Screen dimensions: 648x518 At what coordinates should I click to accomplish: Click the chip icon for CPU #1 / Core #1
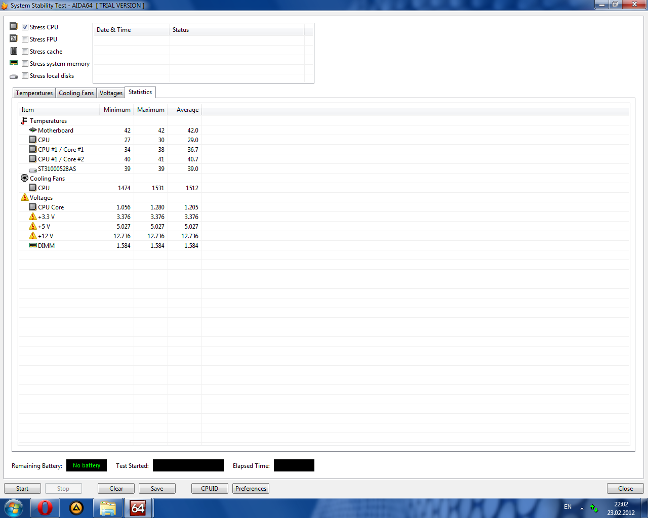33,149
